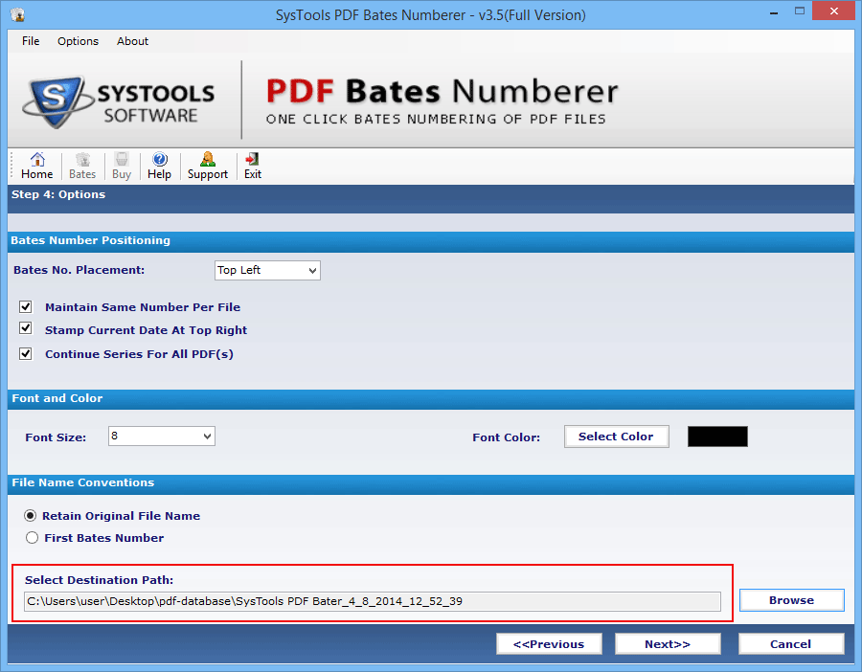Screen dimensions: 862x672
Task: Select Retain Original File Name option
Action: [31, 516]
